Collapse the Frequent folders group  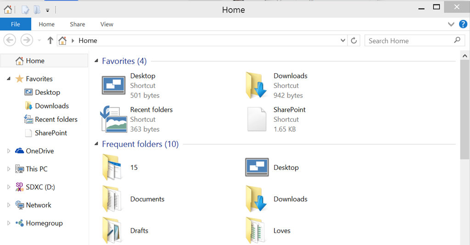click(x=96, y=144)
